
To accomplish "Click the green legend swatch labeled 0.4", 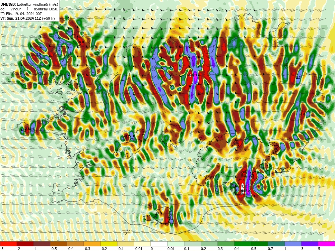I will [243, 244].
